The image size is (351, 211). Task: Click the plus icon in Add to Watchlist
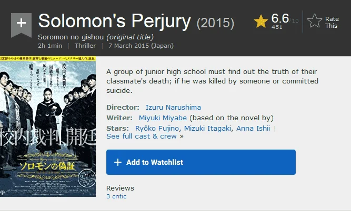click(118, 162)
